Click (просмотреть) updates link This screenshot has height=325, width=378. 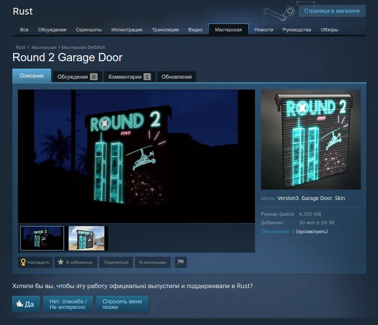[x=312, y=232]
